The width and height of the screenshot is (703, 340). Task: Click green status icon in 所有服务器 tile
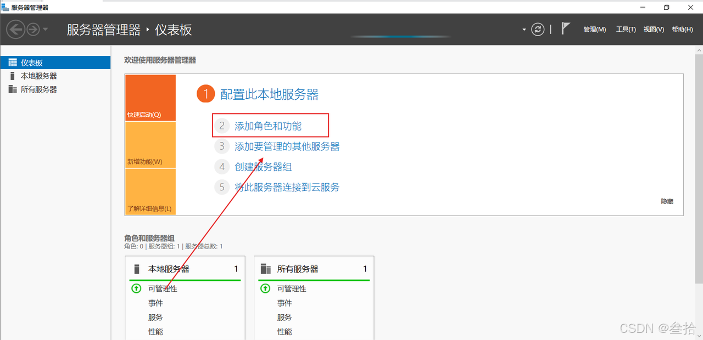click(265, 288)
